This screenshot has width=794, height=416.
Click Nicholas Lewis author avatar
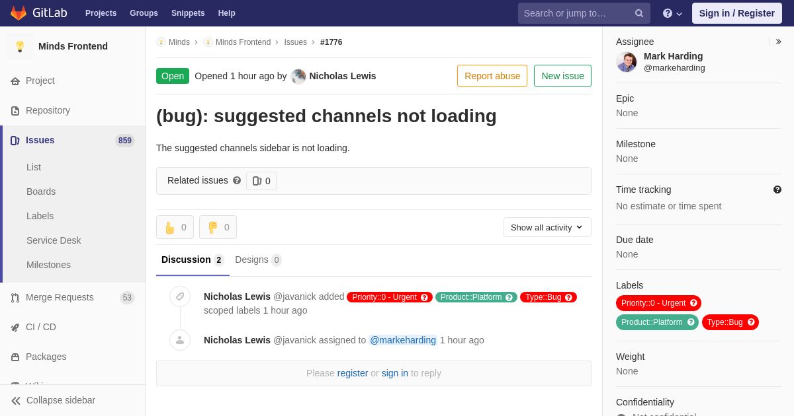click(298, 77)
